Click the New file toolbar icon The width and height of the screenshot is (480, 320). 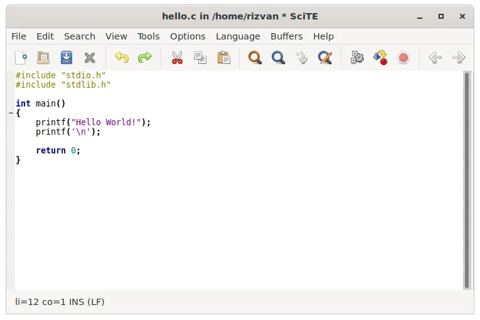[x=21, y=58]
